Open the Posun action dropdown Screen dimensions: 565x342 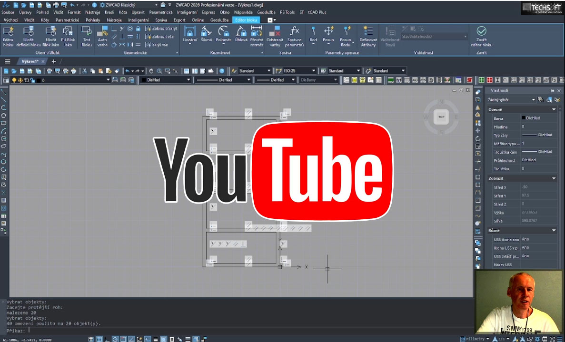click(328, 44)
